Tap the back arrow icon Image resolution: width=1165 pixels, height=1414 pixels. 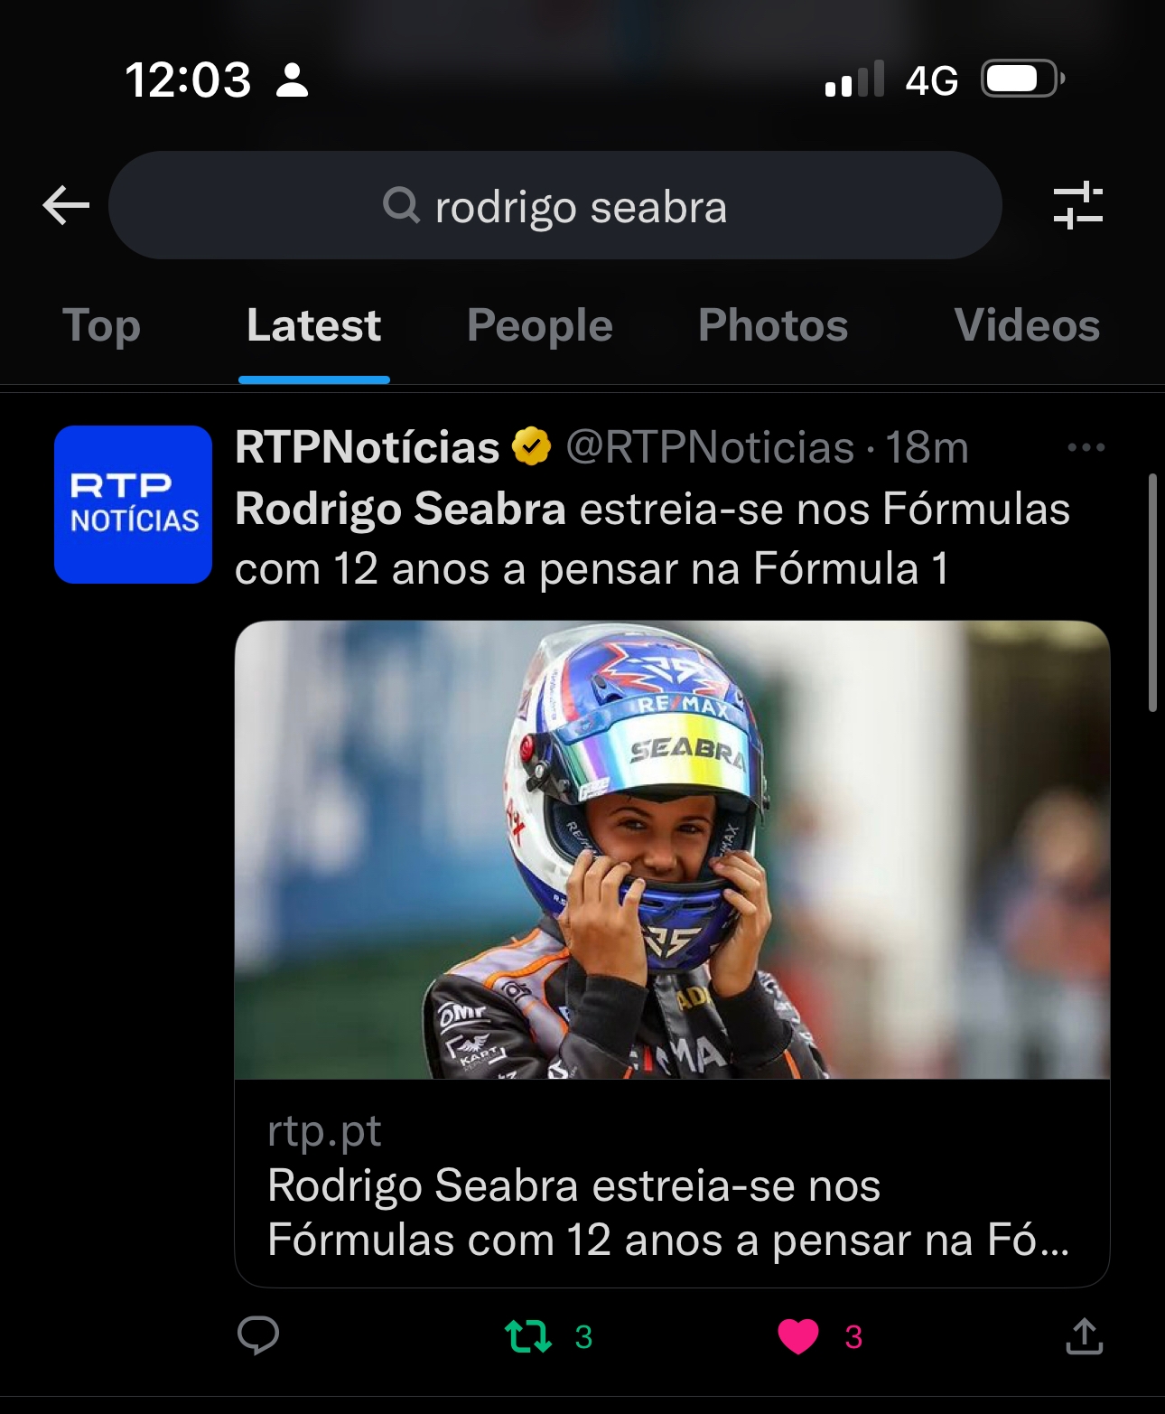click(x=66, y=206)
